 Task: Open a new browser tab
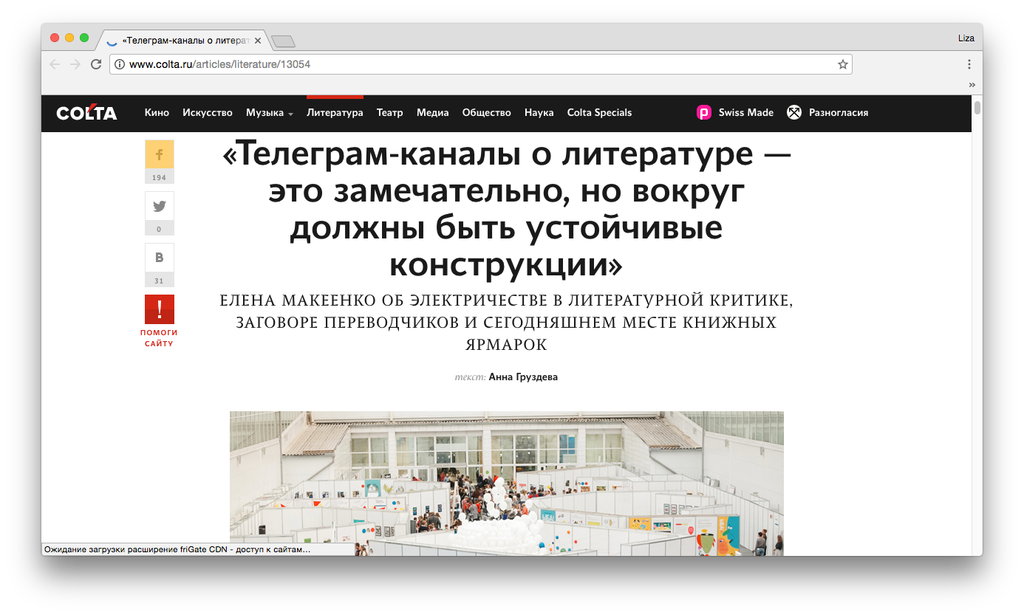283,41
